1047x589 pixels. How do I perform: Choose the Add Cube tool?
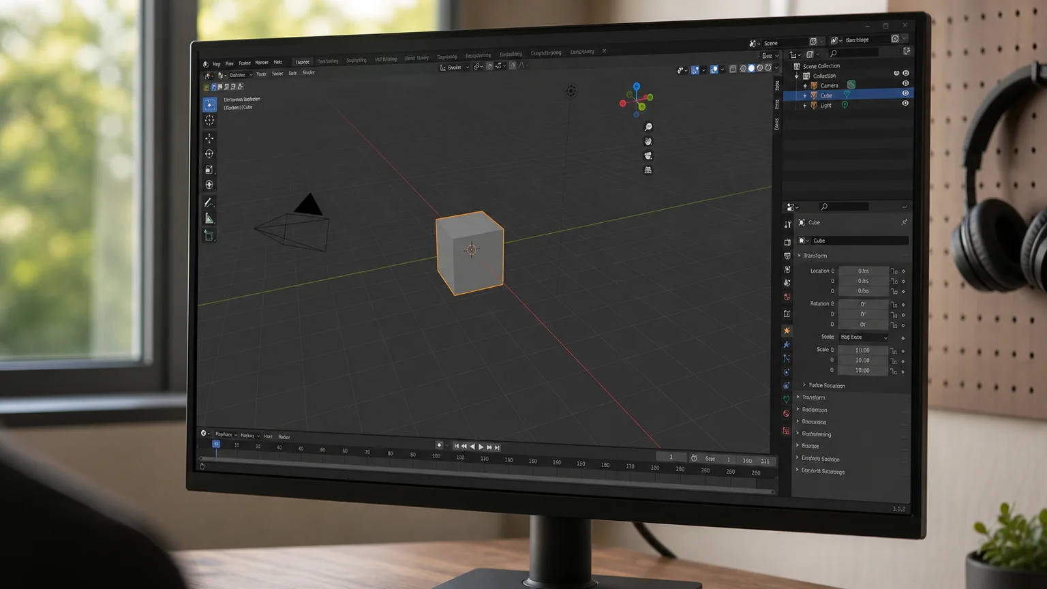coord(209,236)
